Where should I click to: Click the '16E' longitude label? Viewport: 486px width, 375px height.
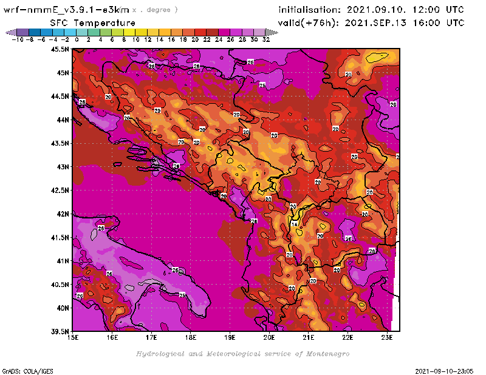click(x=112, y=337)
